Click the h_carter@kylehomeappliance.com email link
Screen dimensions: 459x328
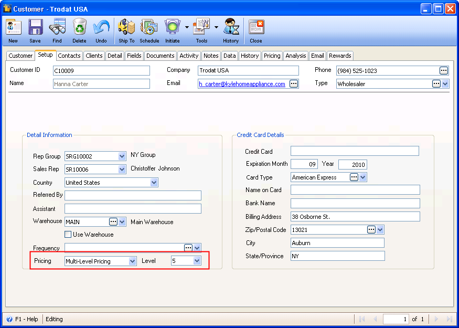coord(242,84)
